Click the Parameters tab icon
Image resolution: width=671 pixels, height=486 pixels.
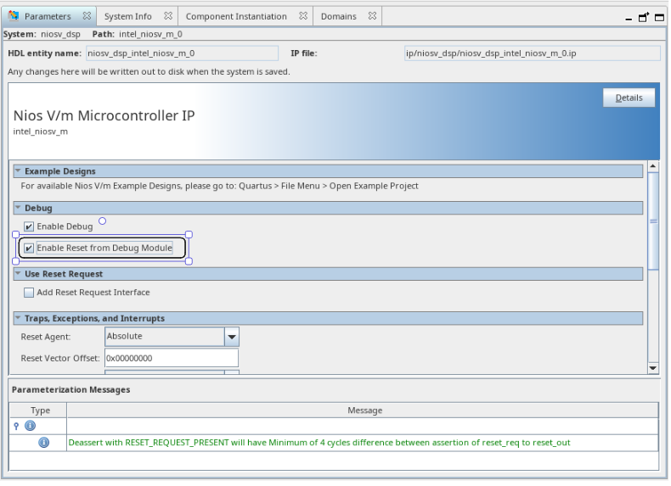click(14, 16)
